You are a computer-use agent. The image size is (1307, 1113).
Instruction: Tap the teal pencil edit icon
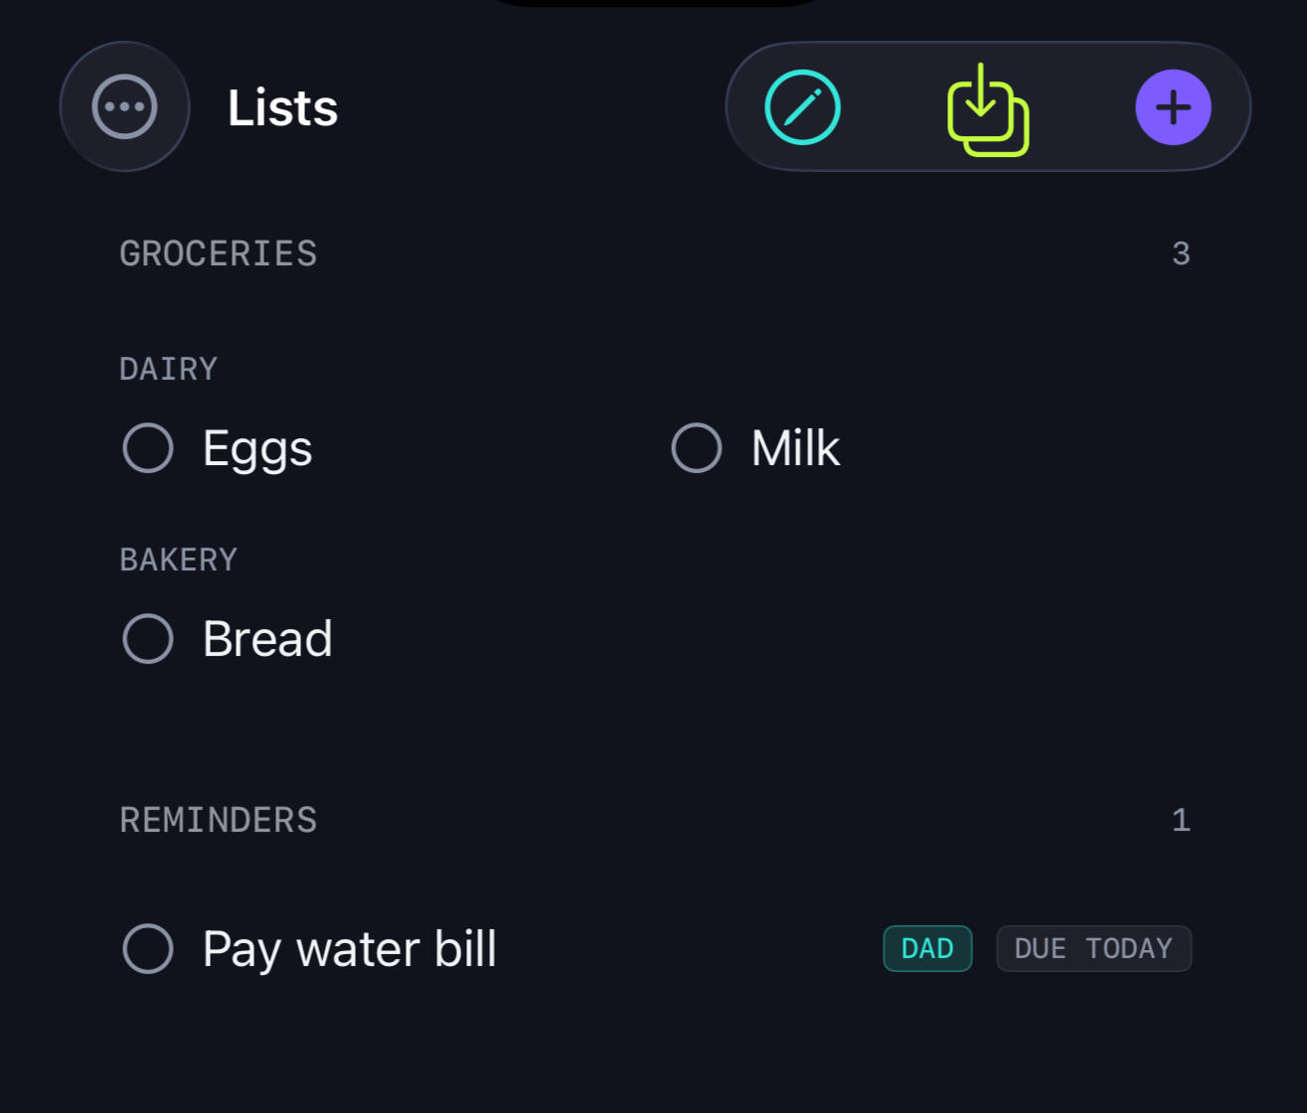tap(802, 107)
